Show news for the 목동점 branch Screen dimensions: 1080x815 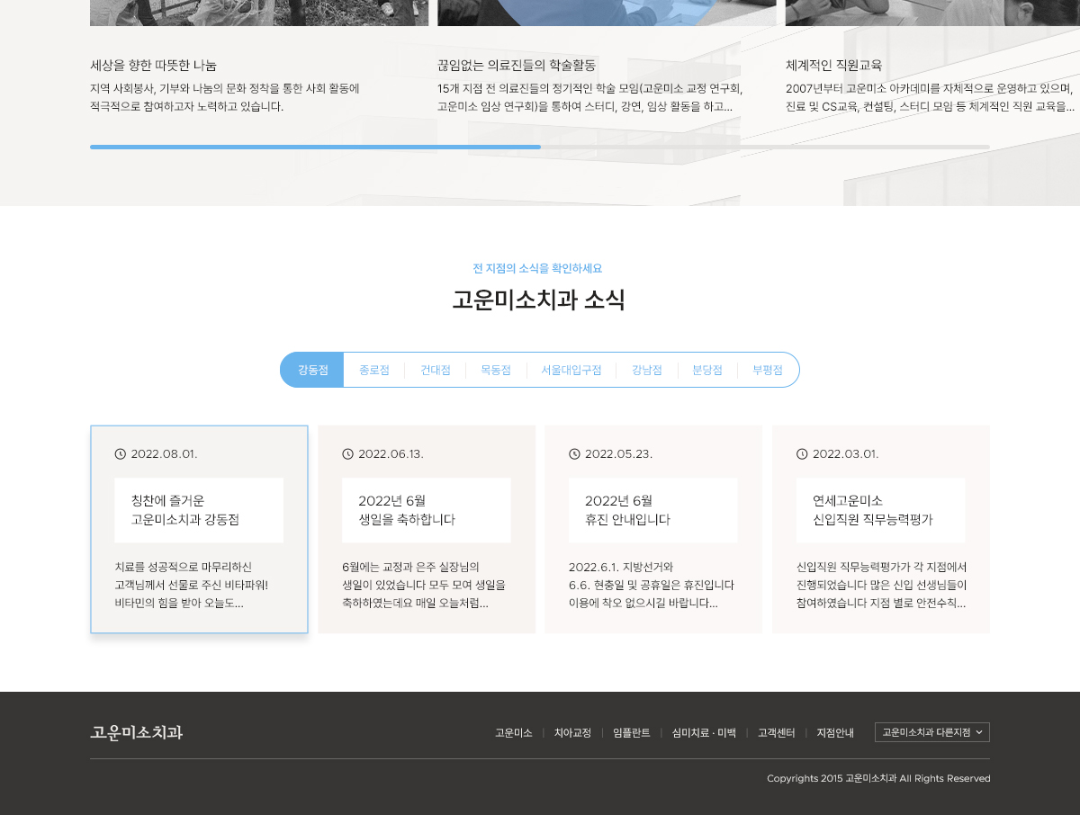point(495,370)
